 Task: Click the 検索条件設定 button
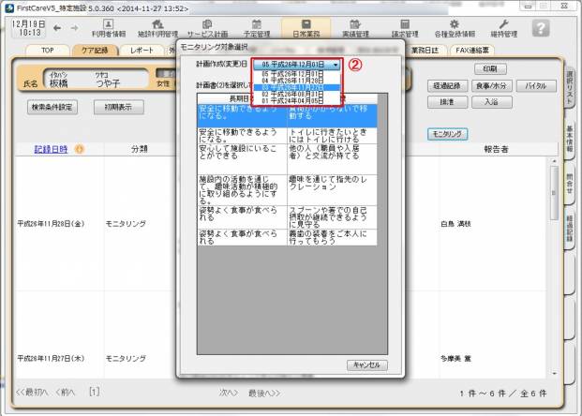coord(52,108)
